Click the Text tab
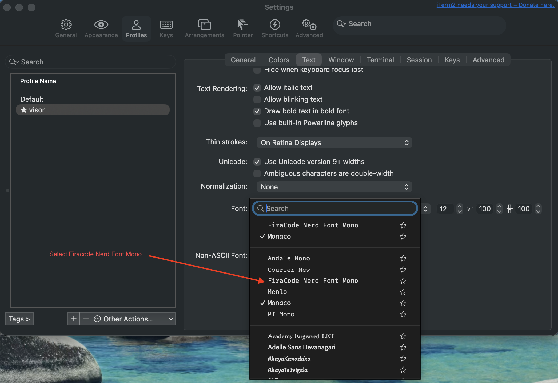The image size is (558, 383). 309,60
